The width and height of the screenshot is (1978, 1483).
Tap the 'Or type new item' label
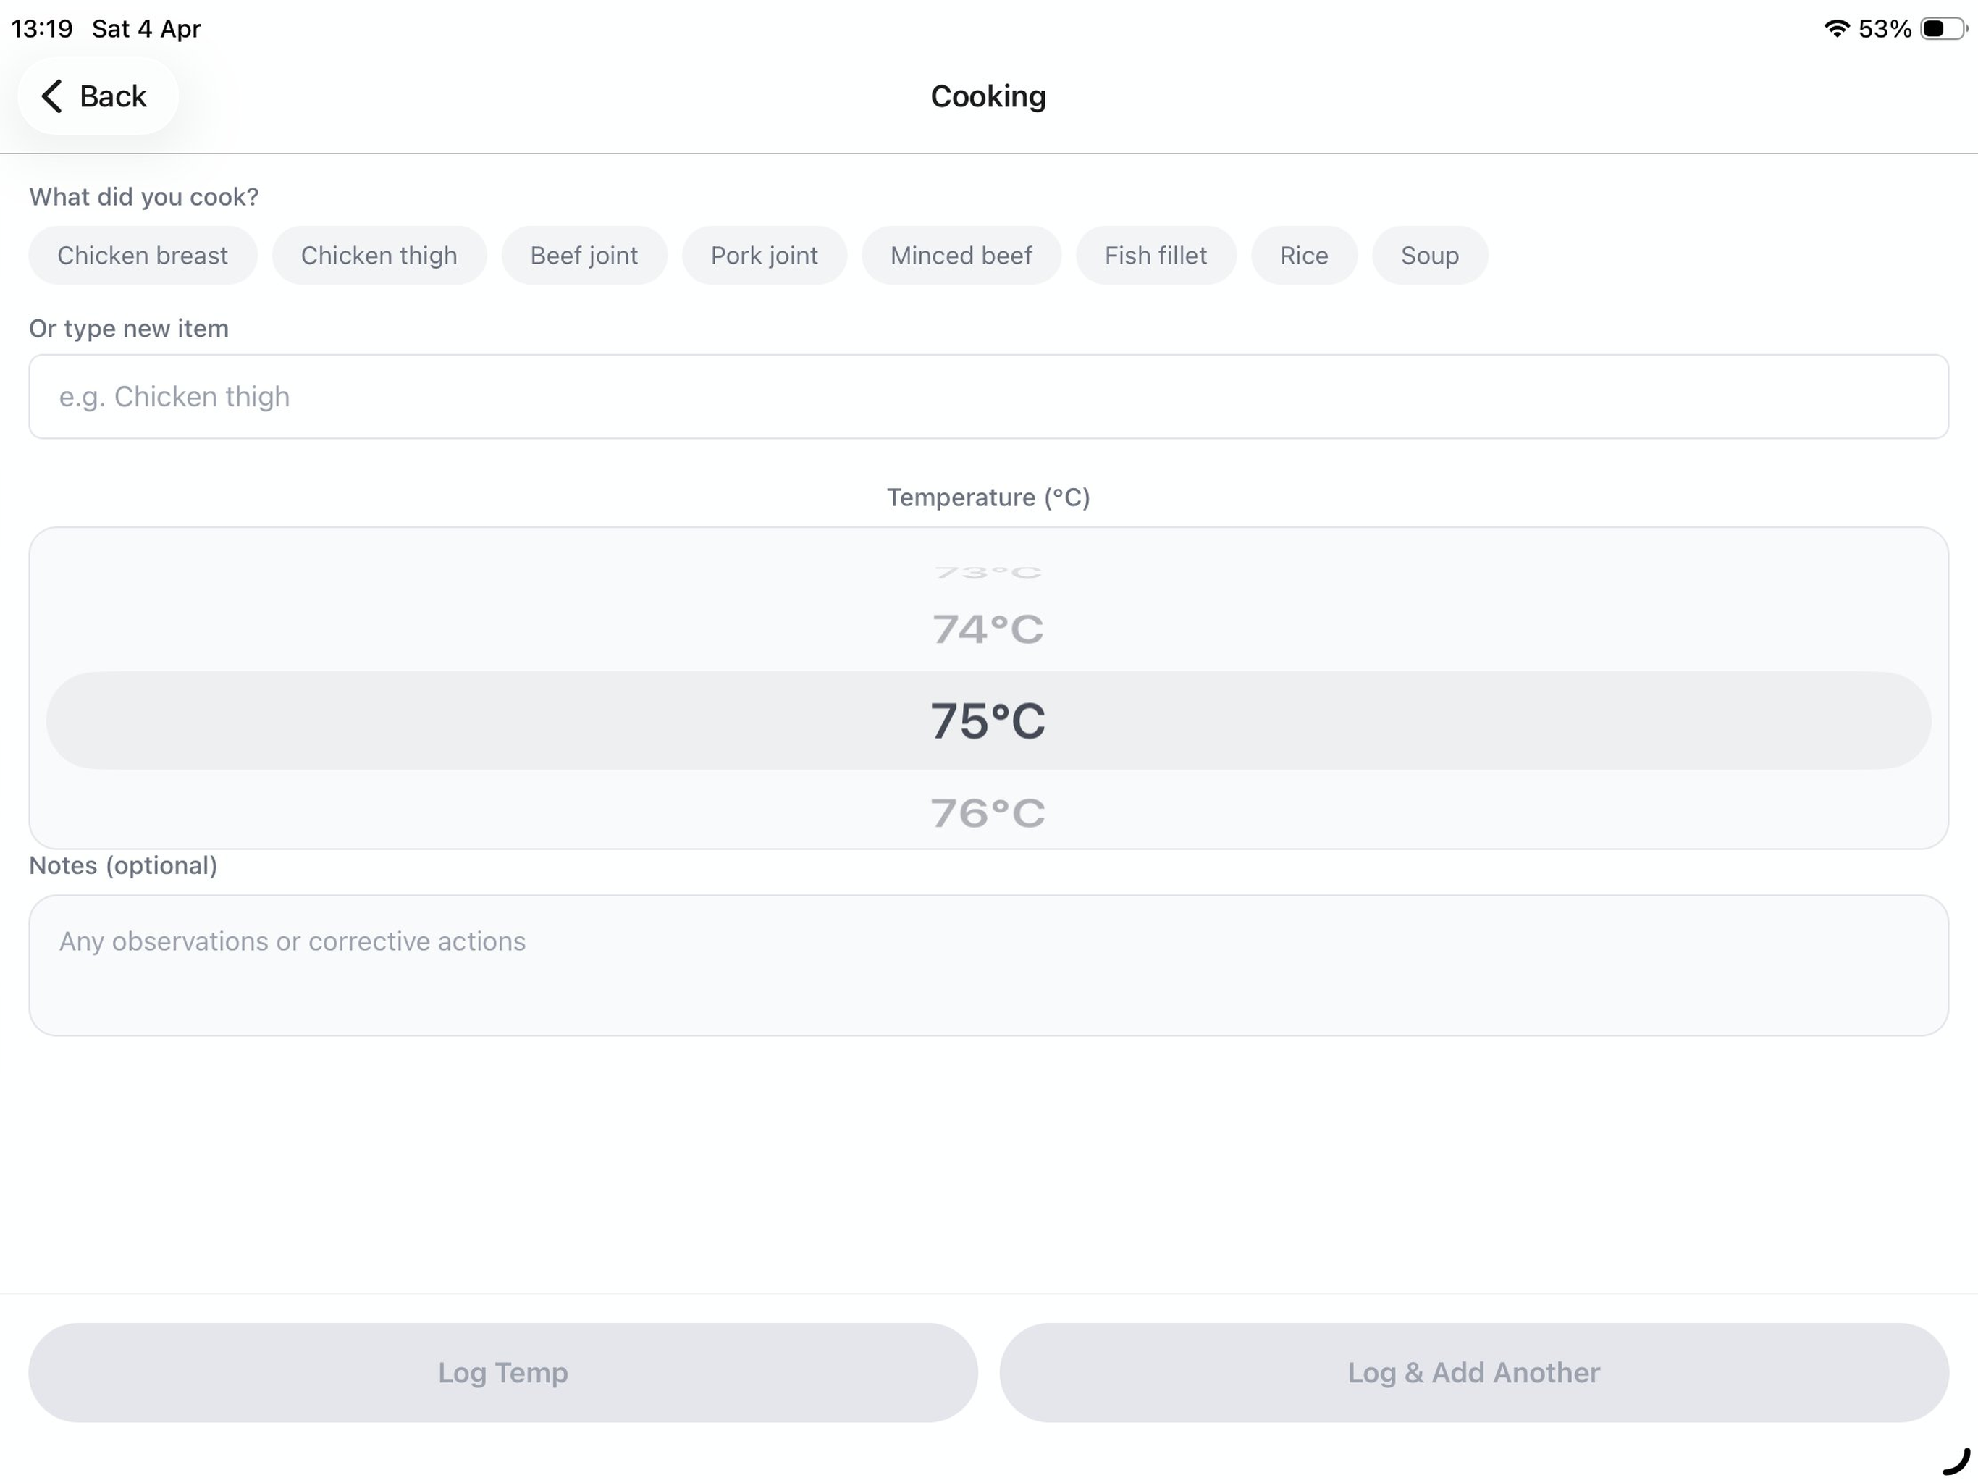(129, 328)
